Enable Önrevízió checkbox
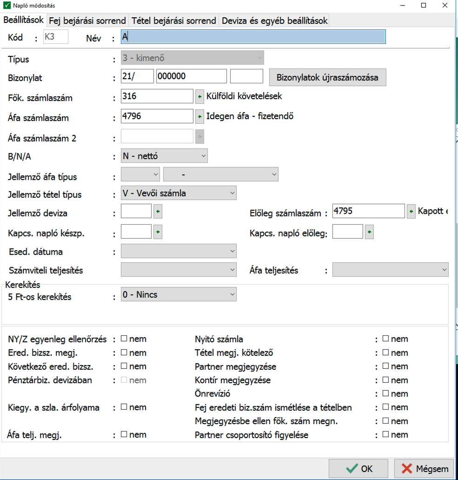Image resolution: width=458 pixels, height=480 pixels. [386, 393]
